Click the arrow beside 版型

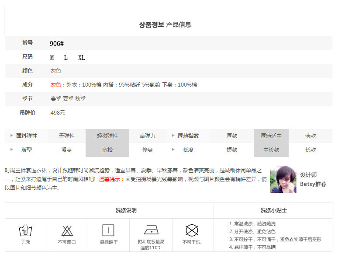[x=12, y=149]
